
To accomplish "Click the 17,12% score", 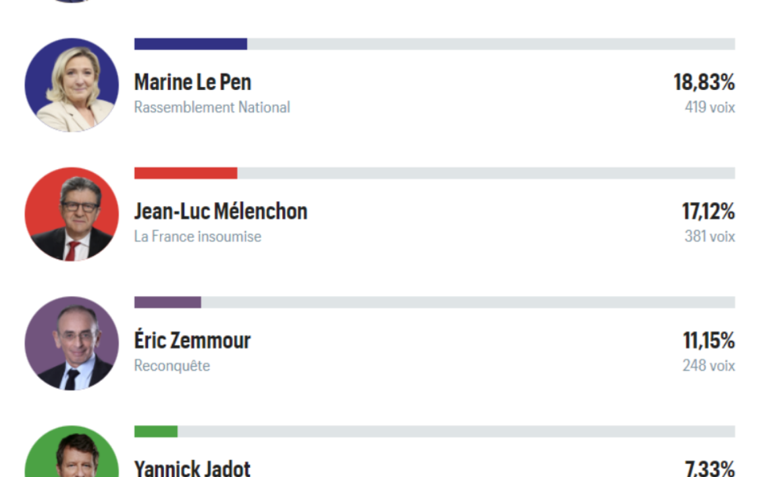I will tap(708, 211).
